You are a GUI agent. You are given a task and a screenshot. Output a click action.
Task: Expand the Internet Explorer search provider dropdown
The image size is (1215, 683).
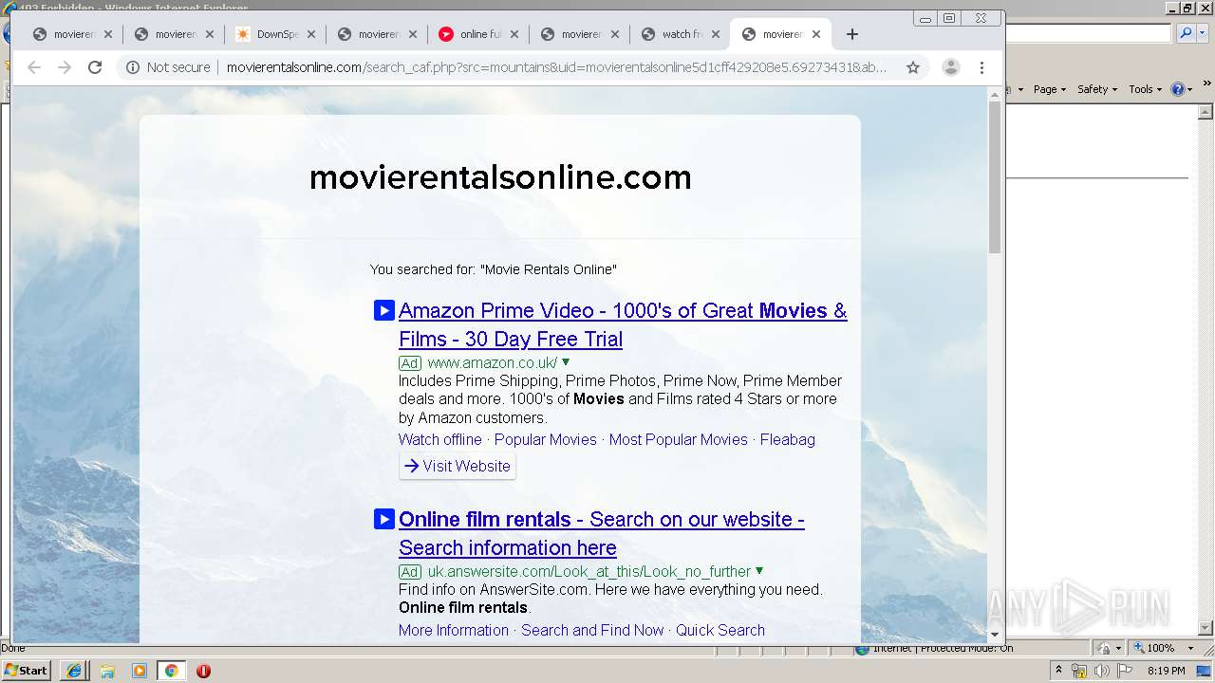(x=1201, y=33)
